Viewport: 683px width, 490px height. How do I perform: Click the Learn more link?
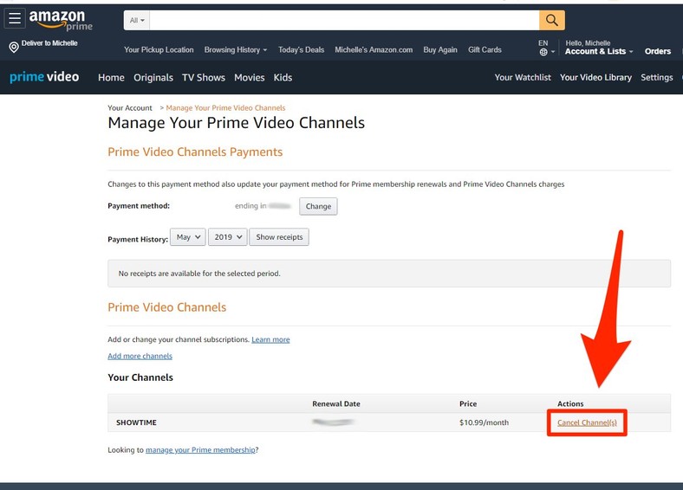[270, 339]
